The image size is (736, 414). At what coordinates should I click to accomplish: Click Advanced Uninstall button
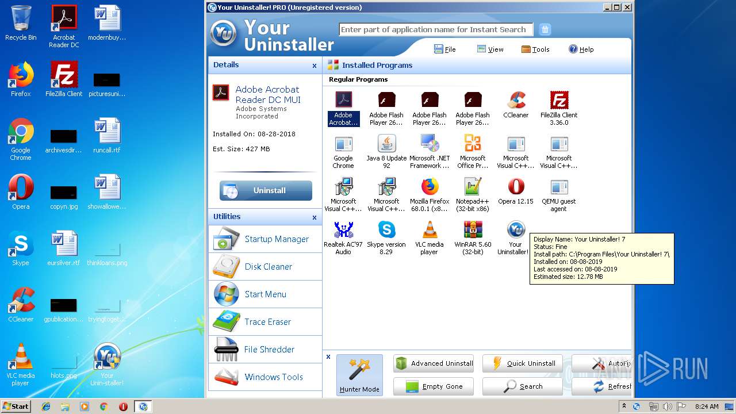(x=434, y=363)
